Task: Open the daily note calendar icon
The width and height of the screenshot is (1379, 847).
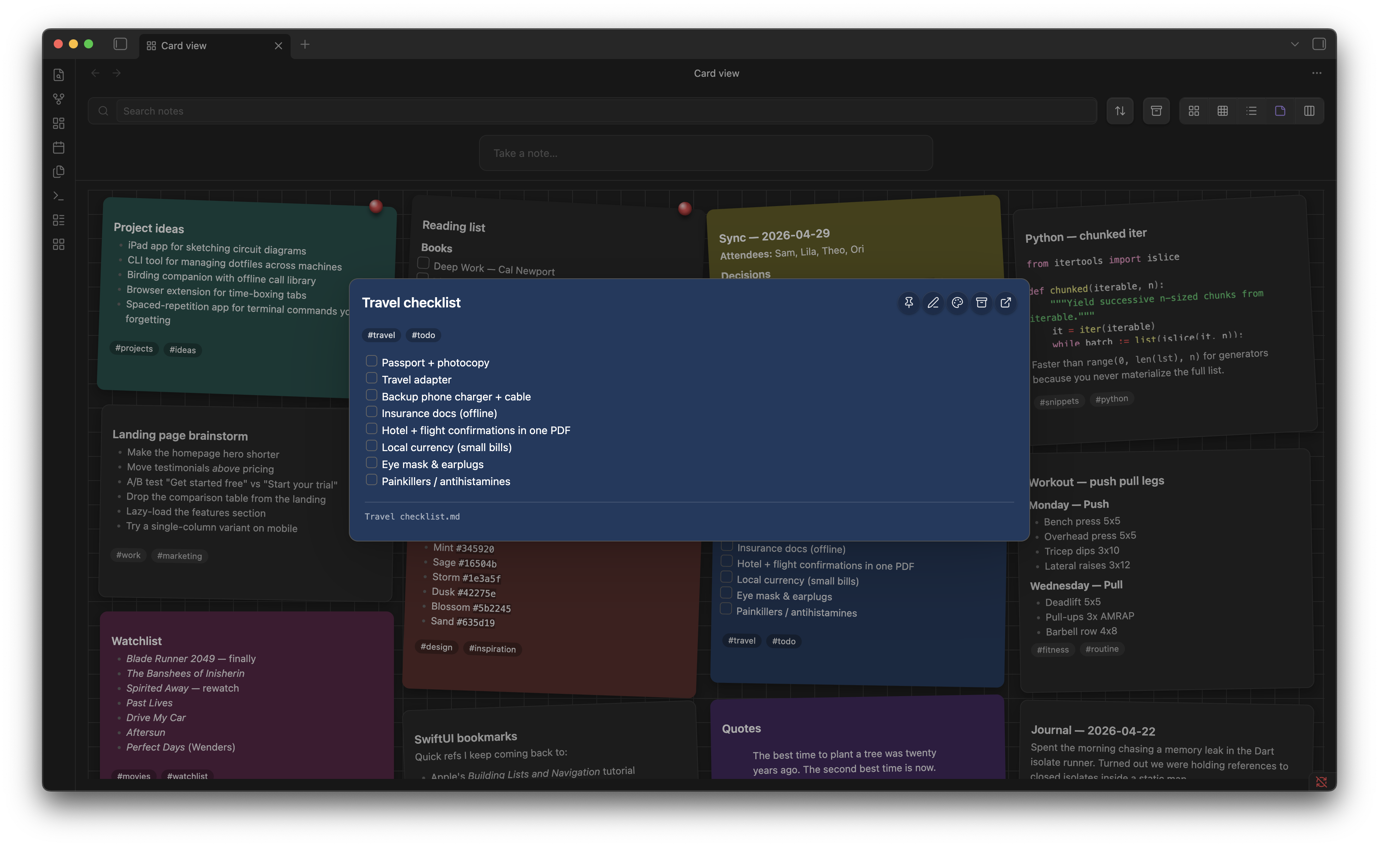Action: point(58,147)
